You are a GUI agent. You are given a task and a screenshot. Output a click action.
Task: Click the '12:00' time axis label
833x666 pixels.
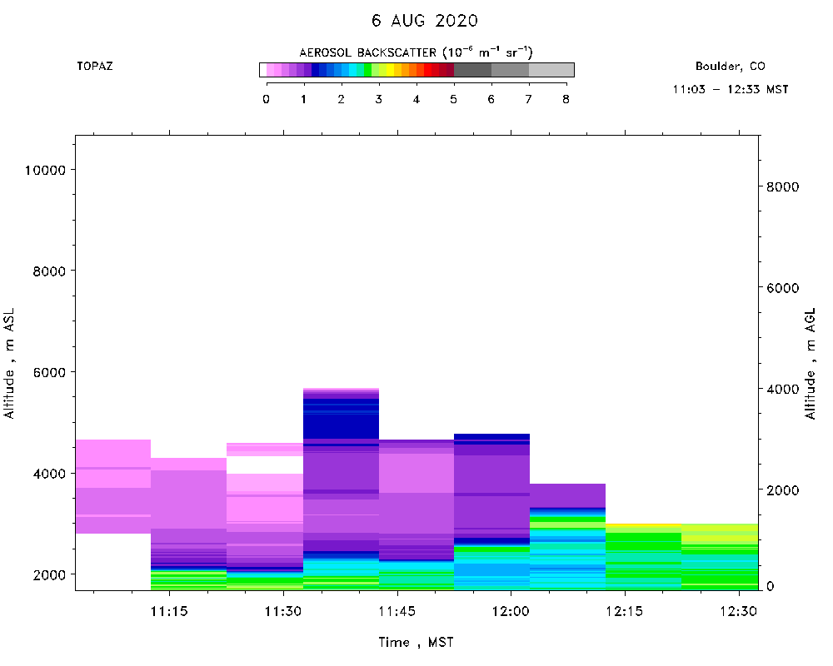coord(511,612)
